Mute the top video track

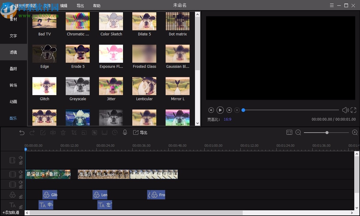pyautogui.click(x=21, y=158)
